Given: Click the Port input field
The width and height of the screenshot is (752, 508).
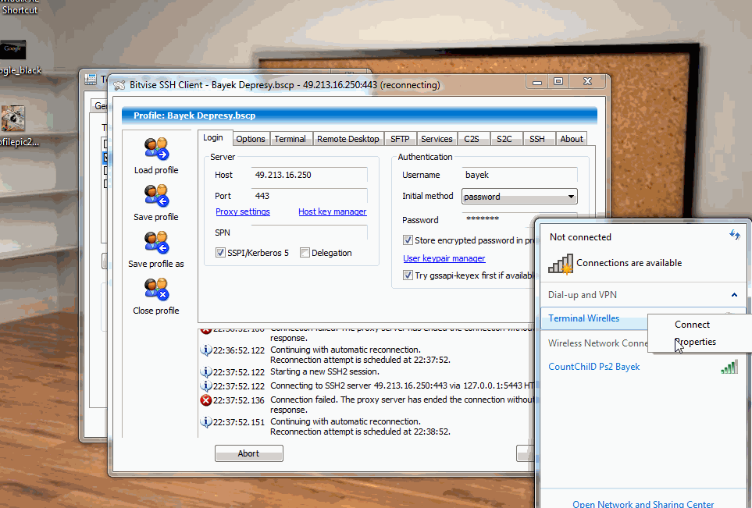Looking at the screenshot, I should pos(309,196).
